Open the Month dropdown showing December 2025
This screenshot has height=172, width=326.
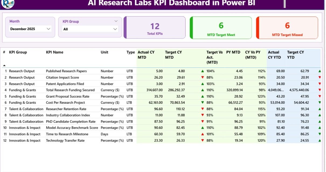(30, 29)
